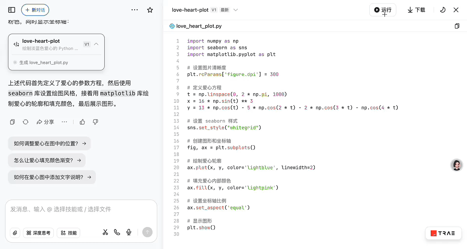Click line number 20 in gutter
The width and height of the screenshot is (467, 249).
click(x=176, y=168)
